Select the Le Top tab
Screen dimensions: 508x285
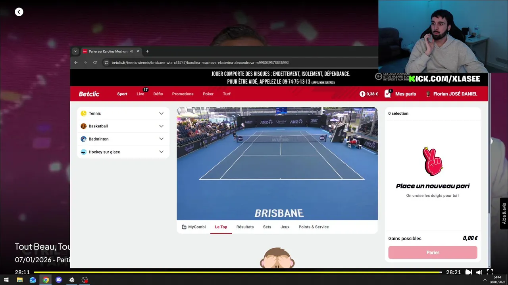pos(221,227)
